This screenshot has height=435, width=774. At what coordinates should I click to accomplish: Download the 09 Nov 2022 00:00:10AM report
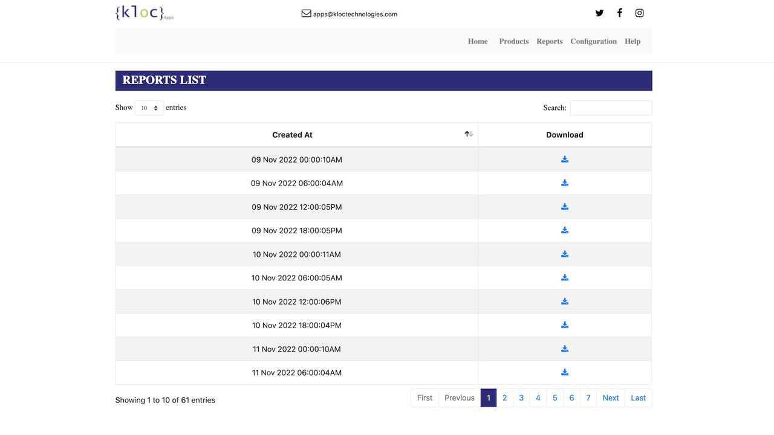click(x=565, y=159)
